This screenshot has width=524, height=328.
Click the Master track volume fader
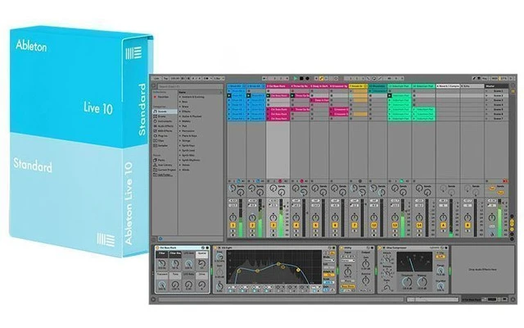click(500, 218)
